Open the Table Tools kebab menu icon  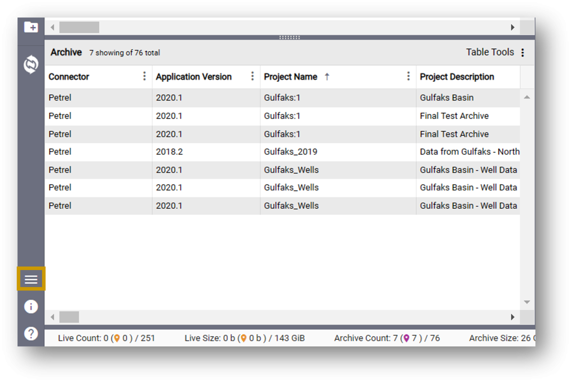coord(523,52)
